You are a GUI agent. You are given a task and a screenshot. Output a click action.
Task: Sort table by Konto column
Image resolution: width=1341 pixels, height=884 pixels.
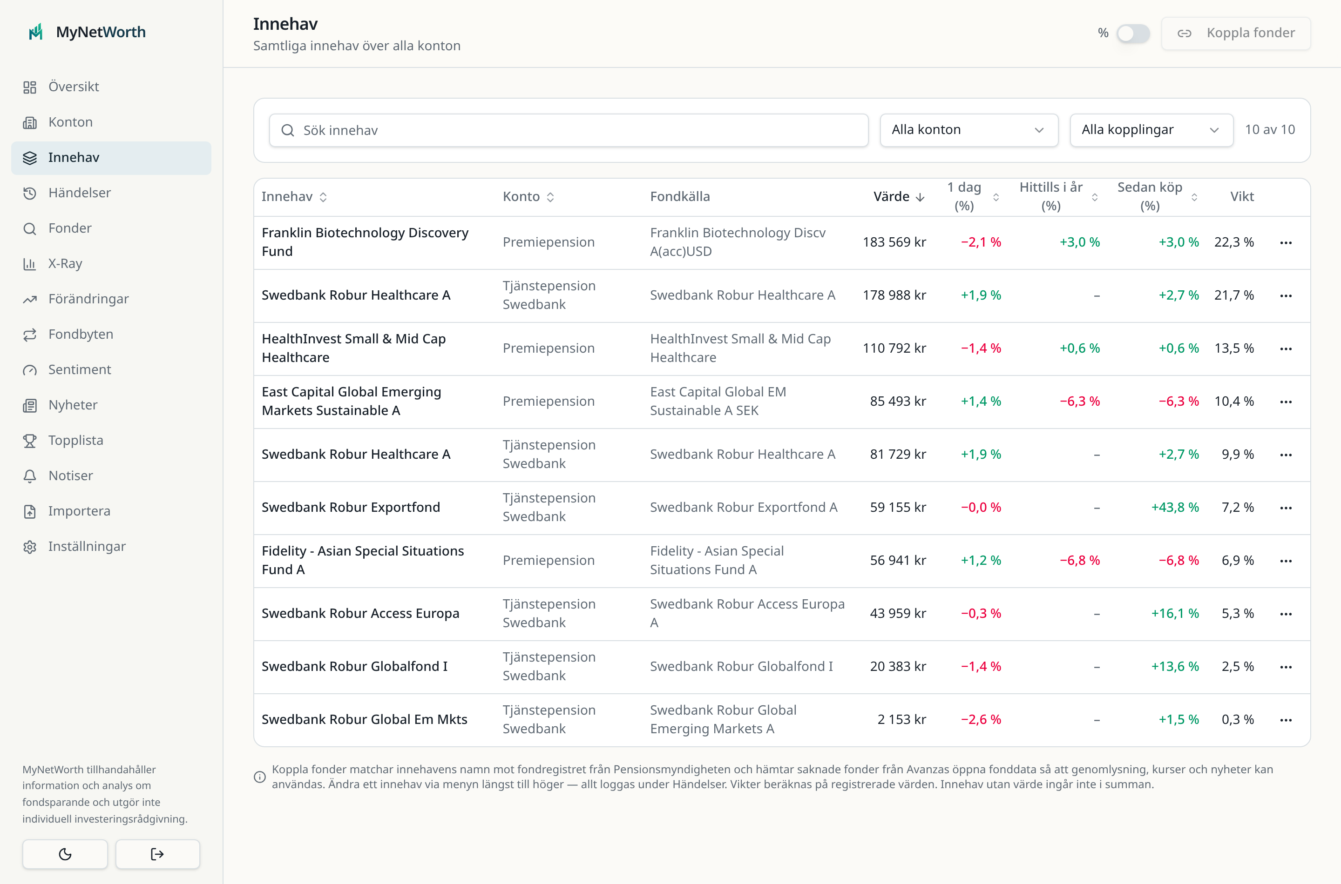click(528, 197)
